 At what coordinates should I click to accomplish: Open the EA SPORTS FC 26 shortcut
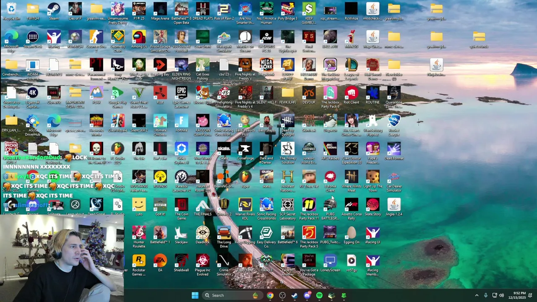coord(266,41)
